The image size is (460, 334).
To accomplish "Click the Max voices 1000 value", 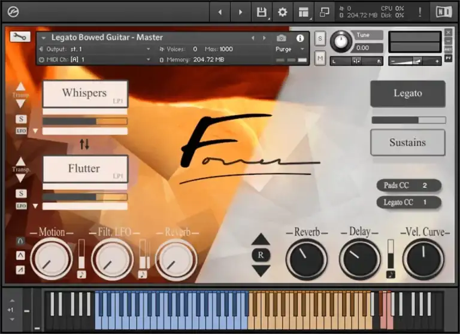I will pyautogui.click(x=226, y=49).
